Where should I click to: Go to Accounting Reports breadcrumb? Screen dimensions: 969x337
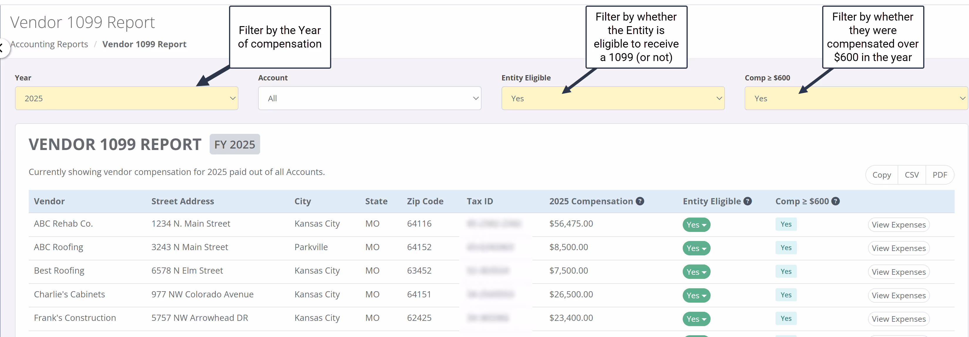(49, 44)
